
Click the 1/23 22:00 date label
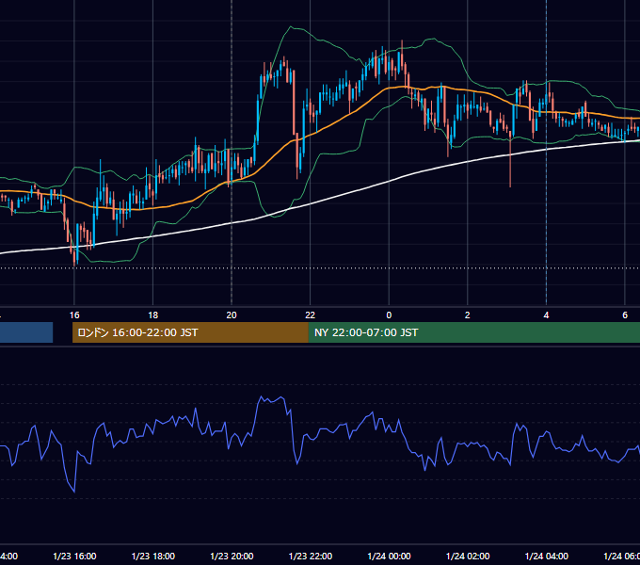(x=311, y=556)
